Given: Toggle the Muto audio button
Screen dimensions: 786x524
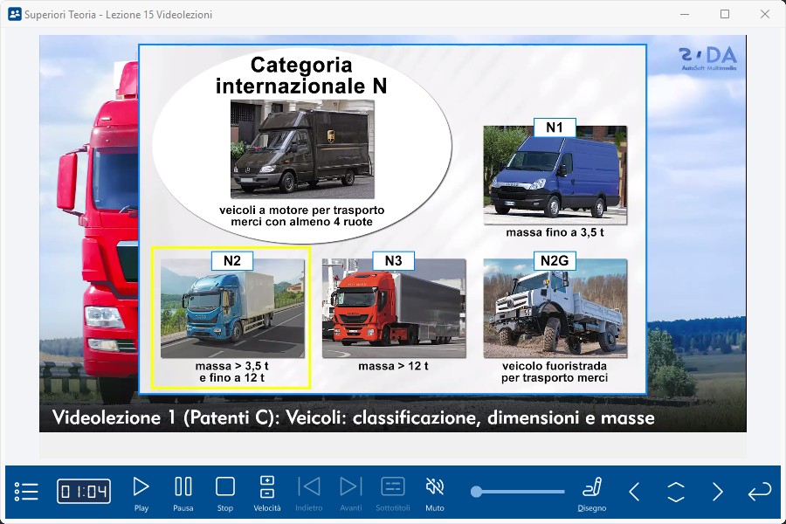Looking at the screenshot, I should (435, 492).
